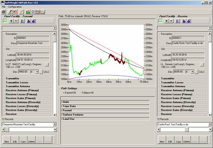
Task: Click the blue double-arrow swap icon in toolbar
Action: 33,12
